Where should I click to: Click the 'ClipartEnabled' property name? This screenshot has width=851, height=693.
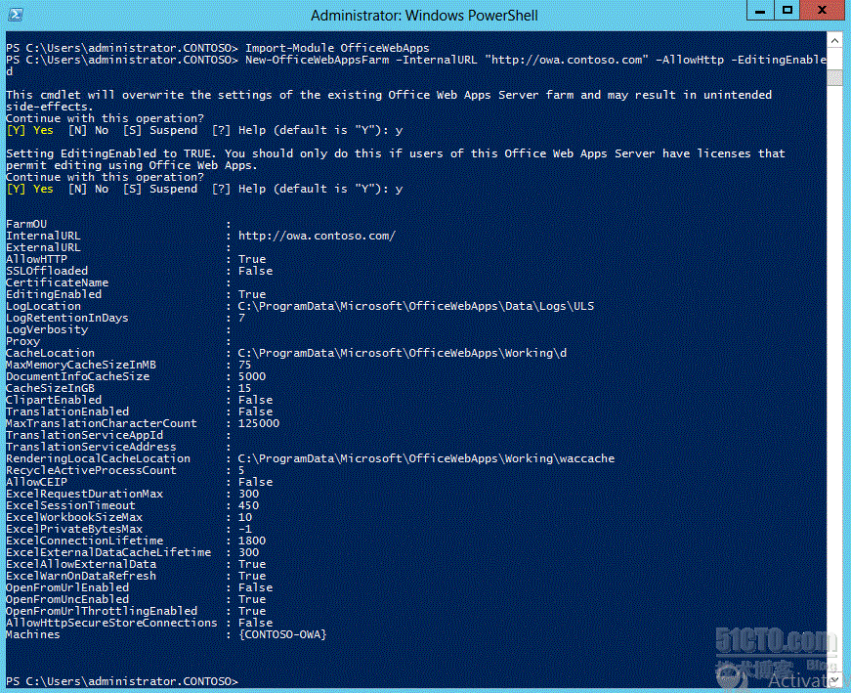pyautogui.click(x=54, y=401)
